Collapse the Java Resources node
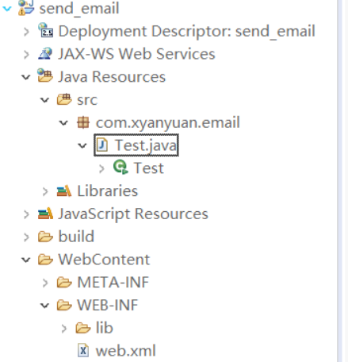This screenshot has height=362, width=348. (x=26, y=77)
